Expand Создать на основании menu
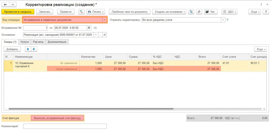272x130 pixels. [169, 12]
